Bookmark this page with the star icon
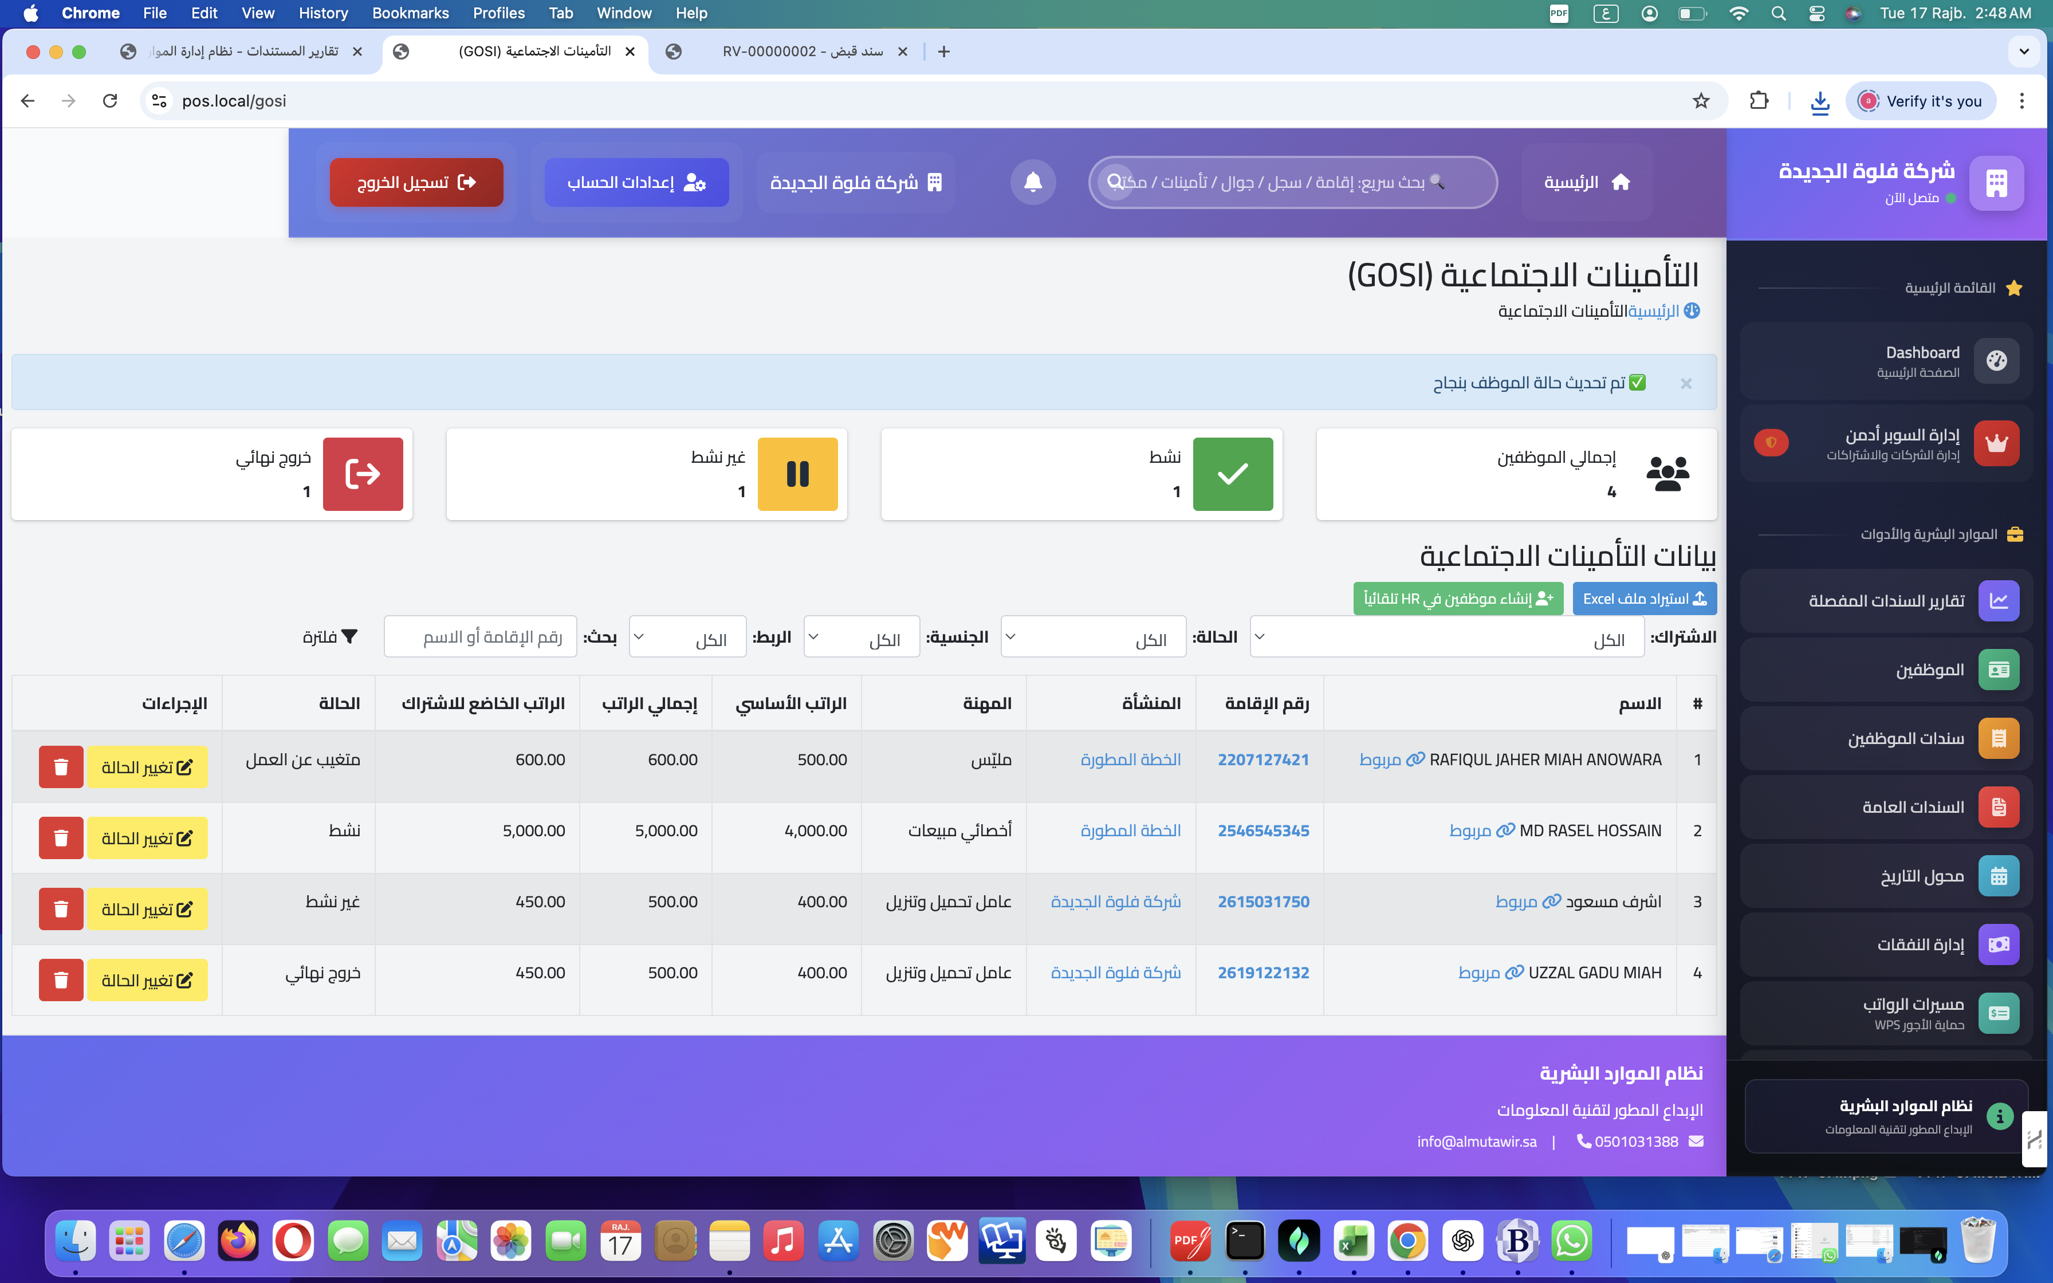The image size is (2053, 1283). [1700, 101]
